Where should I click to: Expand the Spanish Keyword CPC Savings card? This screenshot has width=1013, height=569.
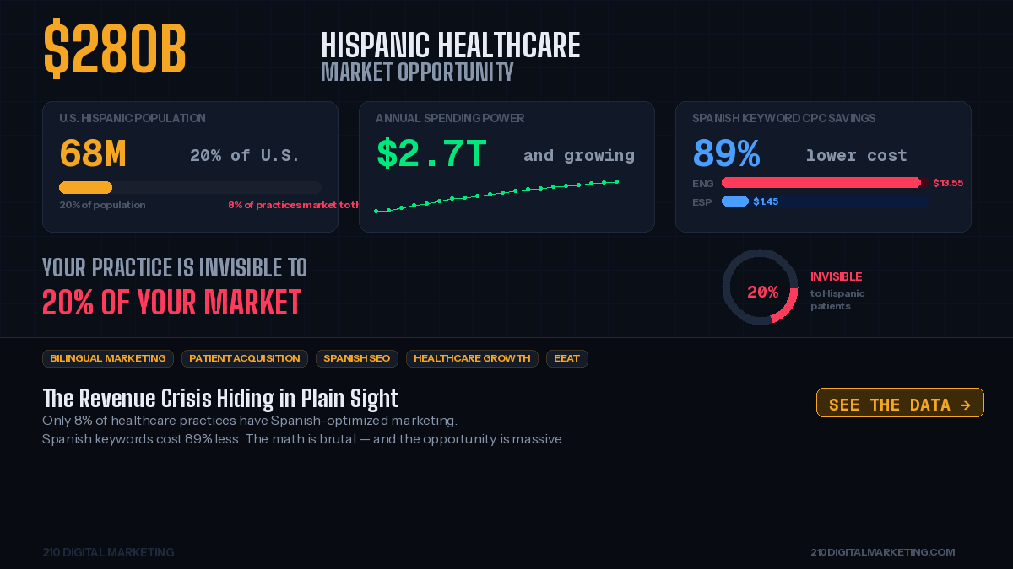823,166
